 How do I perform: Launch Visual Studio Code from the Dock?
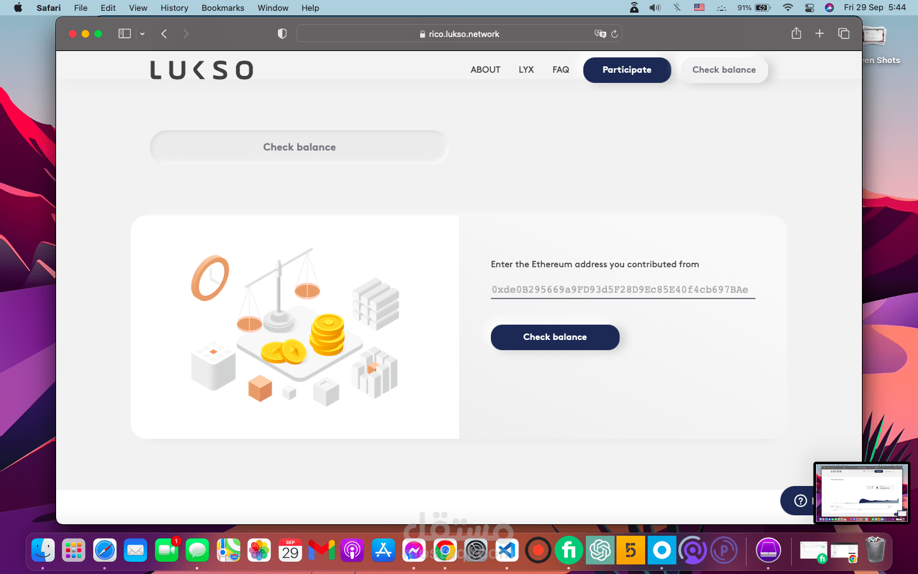507,550
